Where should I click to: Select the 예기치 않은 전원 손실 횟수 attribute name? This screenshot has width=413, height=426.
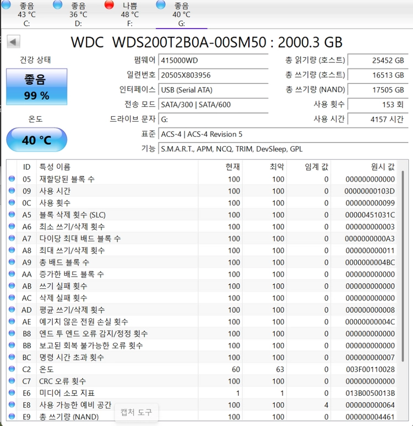point(84,322)
